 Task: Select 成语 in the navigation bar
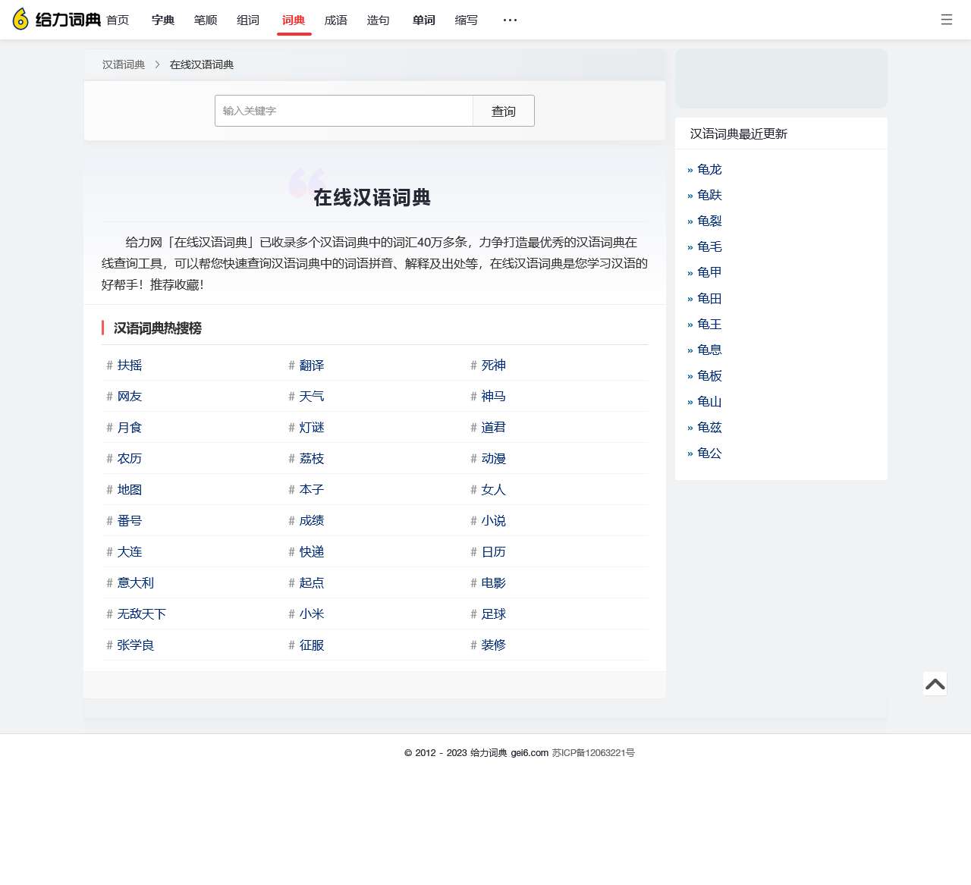coord(335,20)
